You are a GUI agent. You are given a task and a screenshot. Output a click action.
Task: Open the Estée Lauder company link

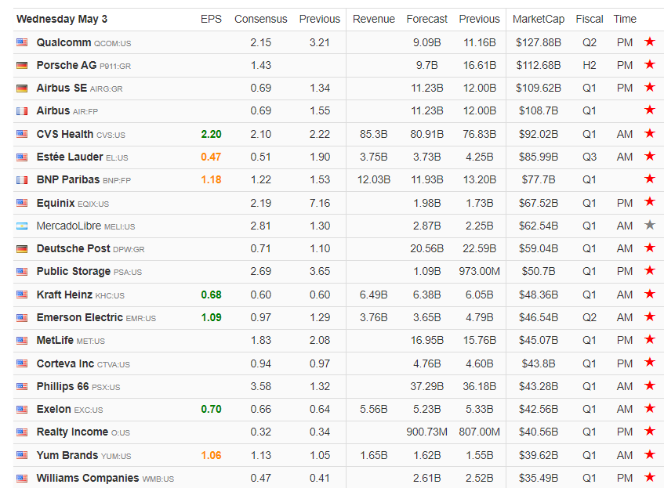(70, 157)
